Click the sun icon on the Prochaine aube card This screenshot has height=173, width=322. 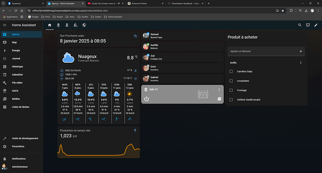coord(135,36)
